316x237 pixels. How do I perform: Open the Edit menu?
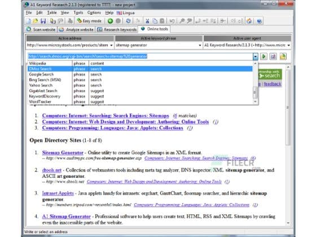point(39,12)
